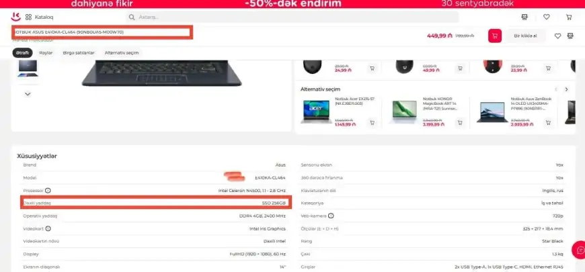Show info icon next to Prosessor
585x272 pixels.
coord(48,191)
